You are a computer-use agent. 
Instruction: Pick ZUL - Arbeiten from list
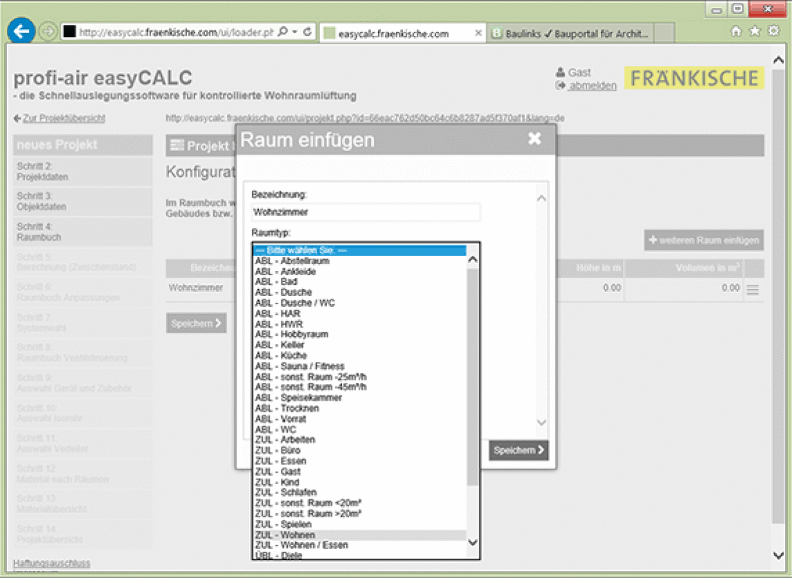point(359,439)
